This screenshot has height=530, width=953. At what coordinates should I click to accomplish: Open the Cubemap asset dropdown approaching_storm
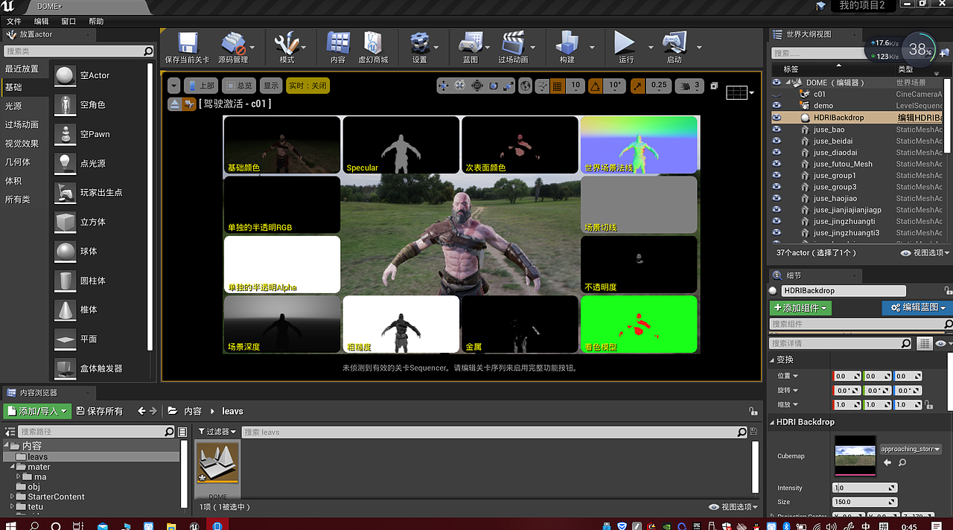pyautogui.click(x=910, y=449)
